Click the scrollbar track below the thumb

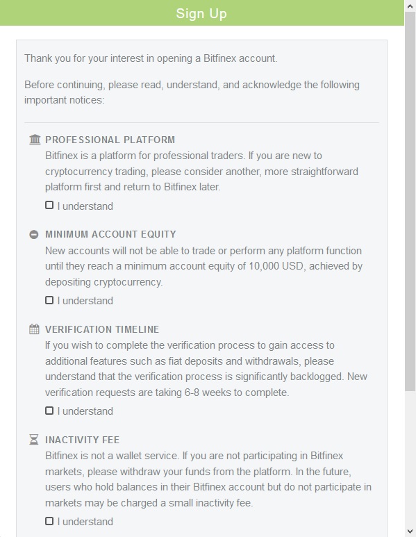click(x=410, y=458)
